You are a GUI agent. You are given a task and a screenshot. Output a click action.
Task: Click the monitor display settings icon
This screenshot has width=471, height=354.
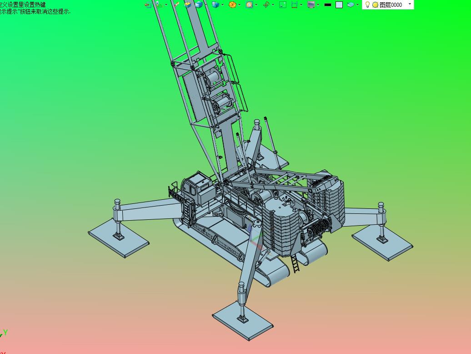(311, 5)
